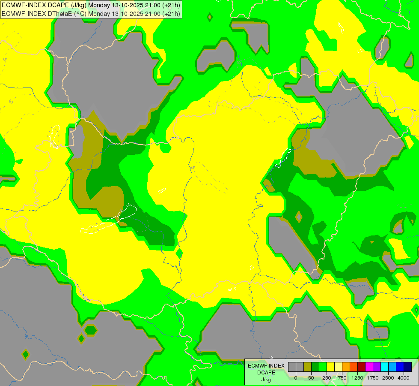Viewport: 419px width, 386px height.
Task: Click the legend scale value "1750"
Action: tap(372, 378)
